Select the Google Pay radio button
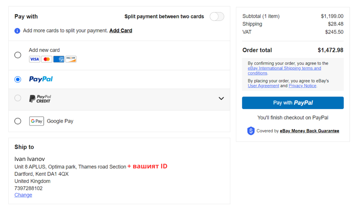Image resolution: width=358 pixels, height=209 pixels. click(18, 121)
